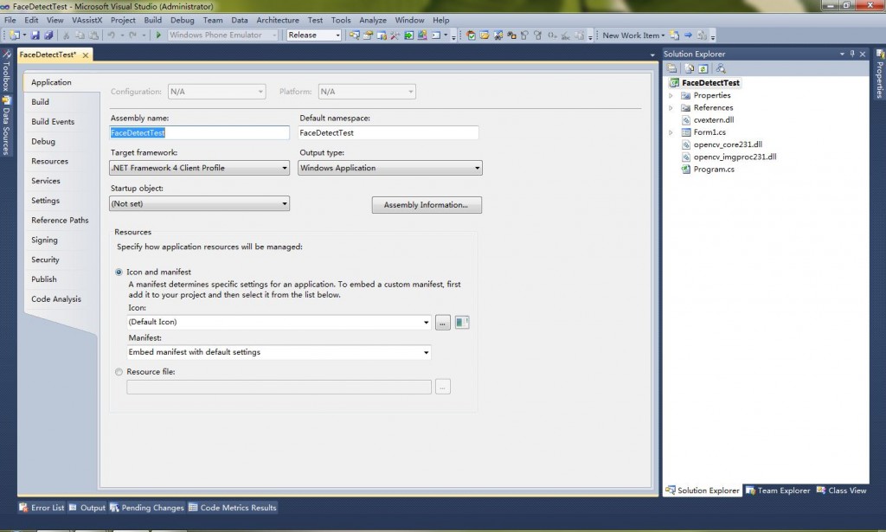
Task: Close the FaceDetectTest document tab
Action: (86, 55)
